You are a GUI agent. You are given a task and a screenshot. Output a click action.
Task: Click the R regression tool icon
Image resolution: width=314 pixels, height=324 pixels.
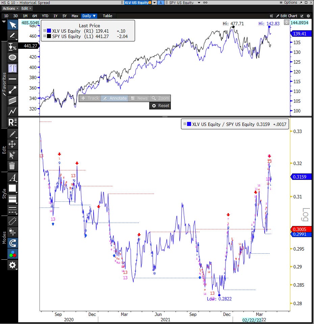tap(12, 122)
